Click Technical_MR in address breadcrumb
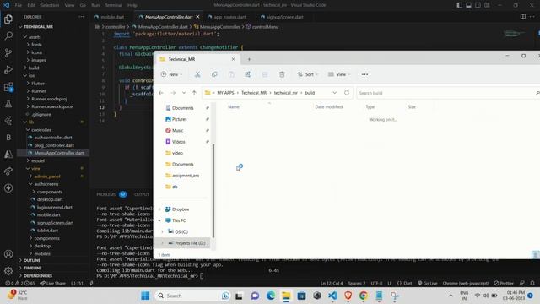Viewport: 540px width, 304px height. 254,93
